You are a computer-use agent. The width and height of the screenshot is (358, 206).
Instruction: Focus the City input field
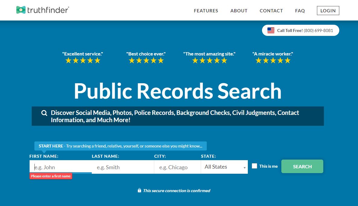(x=177, y=167)
